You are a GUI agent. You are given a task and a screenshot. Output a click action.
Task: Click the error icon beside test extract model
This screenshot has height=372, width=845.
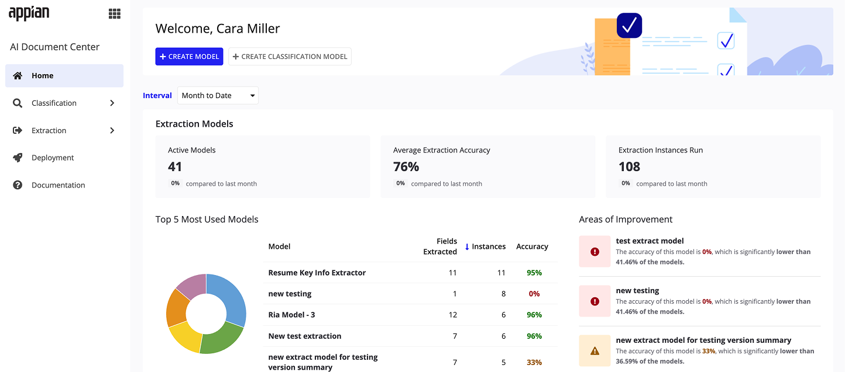point(595,252)
